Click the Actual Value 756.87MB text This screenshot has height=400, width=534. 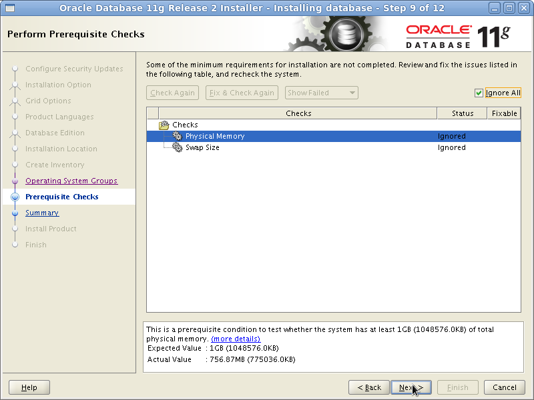252,359
